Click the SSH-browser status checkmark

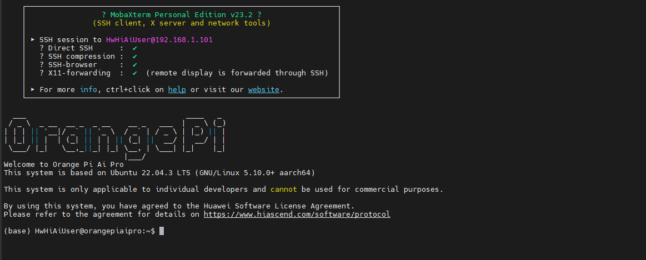135,65
